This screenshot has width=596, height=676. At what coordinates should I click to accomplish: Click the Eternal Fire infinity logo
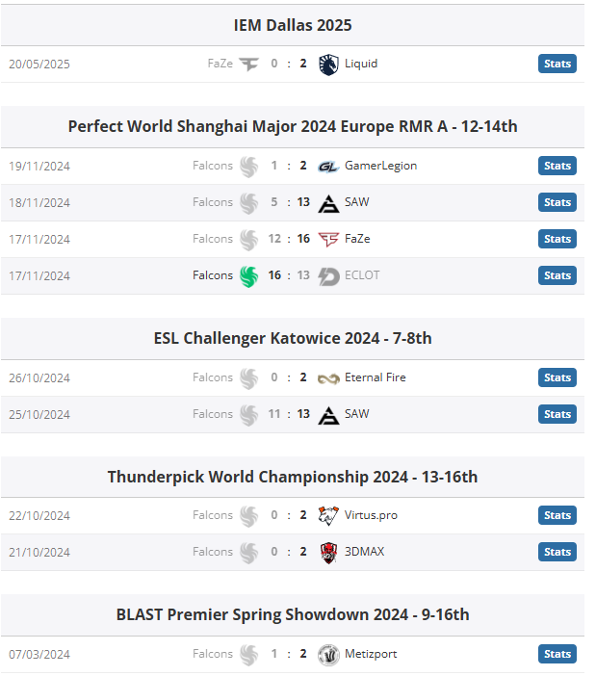pyautogui.click(x=328, y=378)
